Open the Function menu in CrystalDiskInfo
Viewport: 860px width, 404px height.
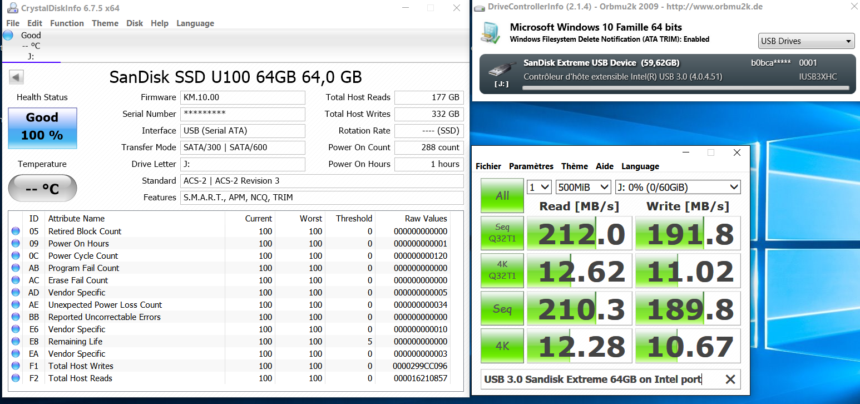point(67,23)
